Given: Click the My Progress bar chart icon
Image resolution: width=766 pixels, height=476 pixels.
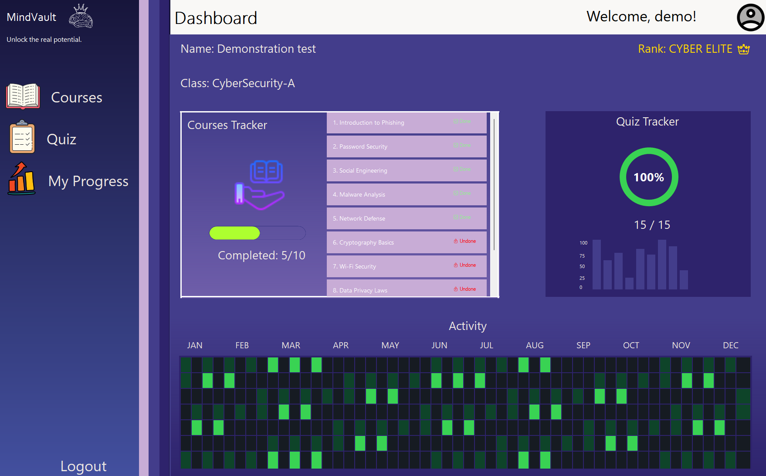Looking at the screenshot, I should point(21,179).
